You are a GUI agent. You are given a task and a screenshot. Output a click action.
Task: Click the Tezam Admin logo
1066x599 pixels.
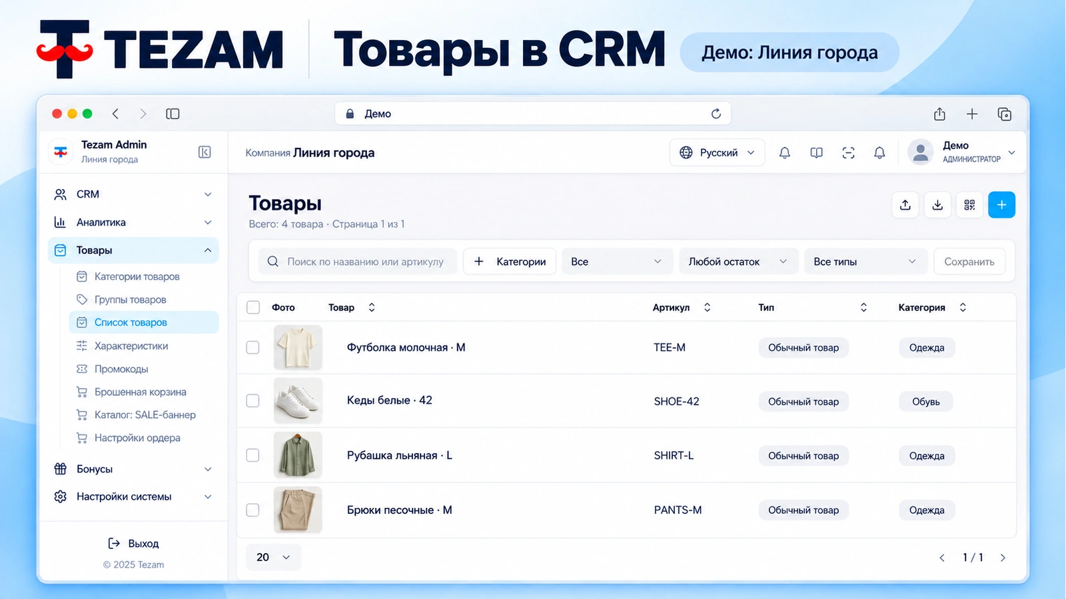(x=61, y=152)
